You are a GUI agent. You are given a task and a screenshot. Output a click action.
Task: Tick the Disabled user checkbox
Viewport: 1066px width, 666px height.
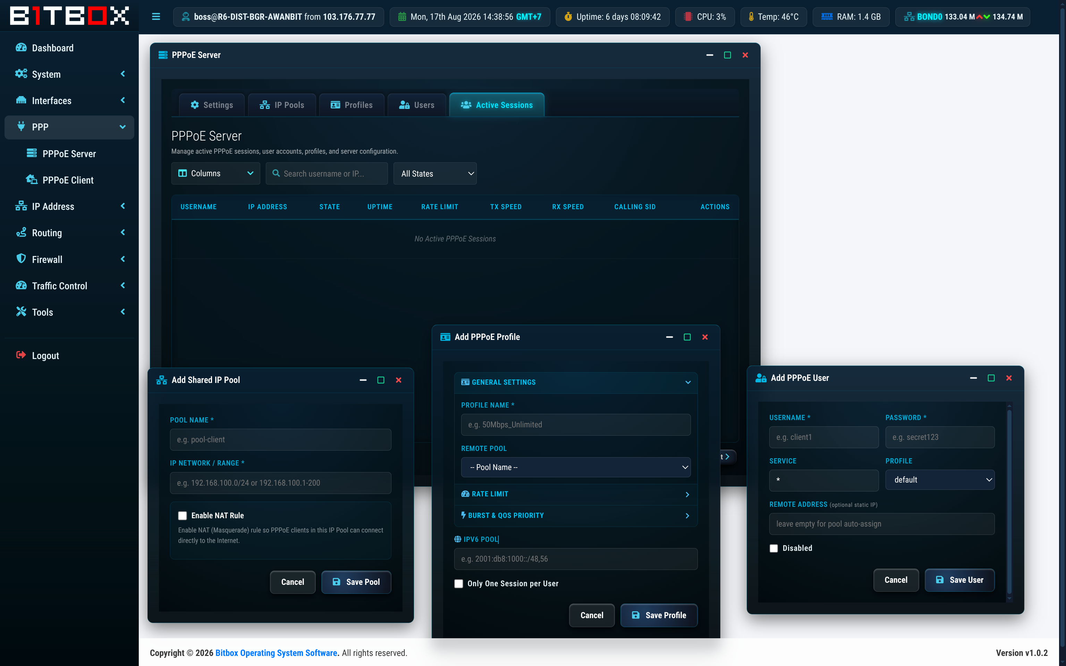tap(773, 548)
